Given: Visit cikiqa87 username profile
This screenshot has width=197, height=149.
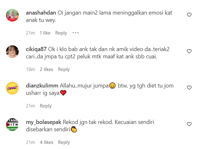Looking at the screenshot, I should pyautogui.click(x=36, y=49).
